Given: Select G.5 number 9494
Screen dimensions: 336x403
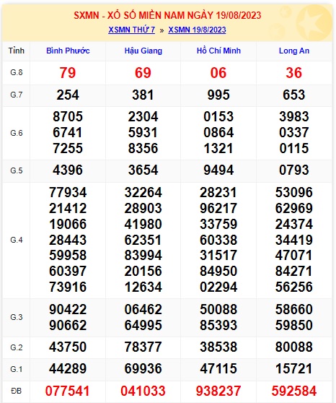Looking at the screenshot, I should point(218,170).
